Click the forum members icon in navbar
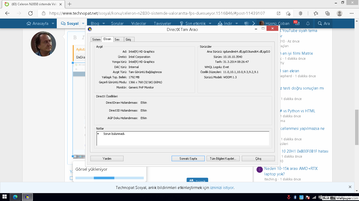The image size is (359, 201). [x=246, y=23]
